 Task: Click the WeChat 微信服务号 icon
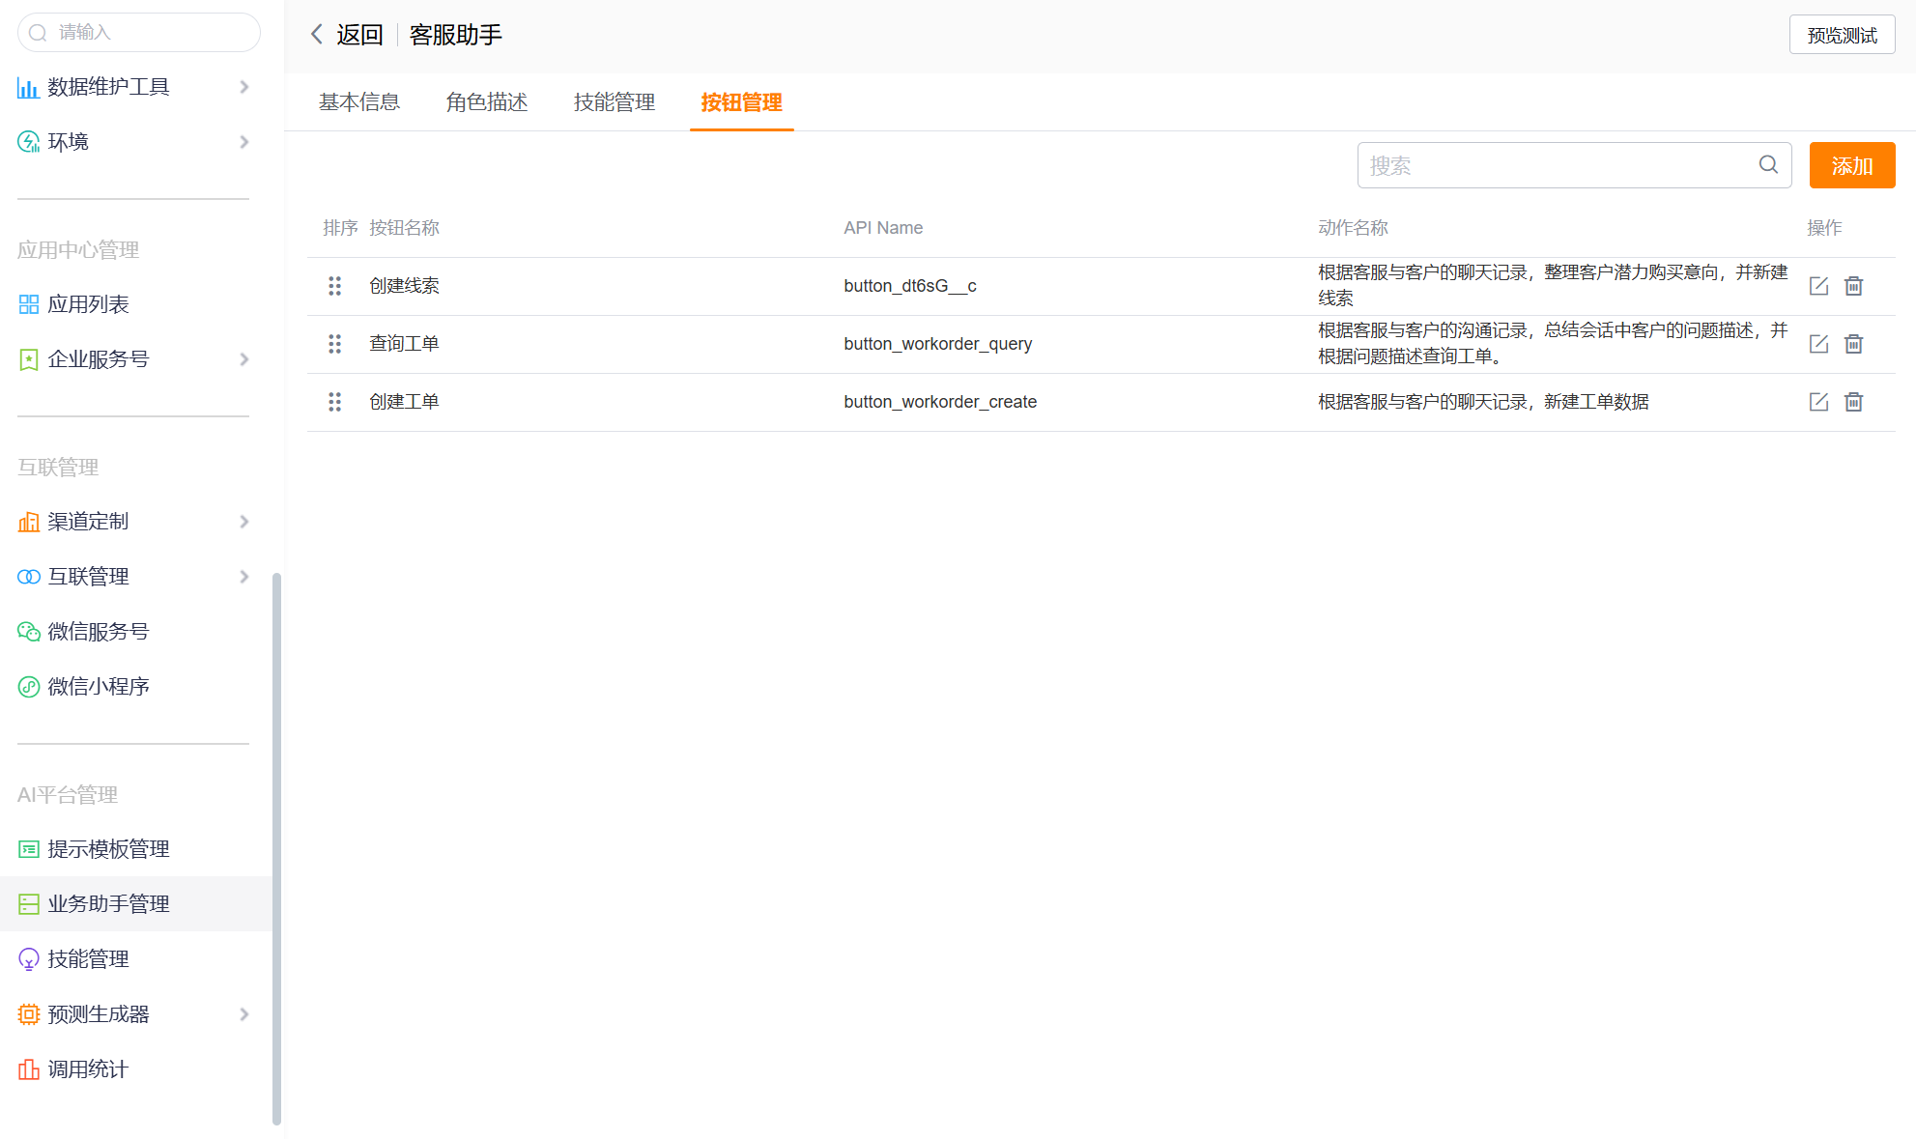(28, 632)
